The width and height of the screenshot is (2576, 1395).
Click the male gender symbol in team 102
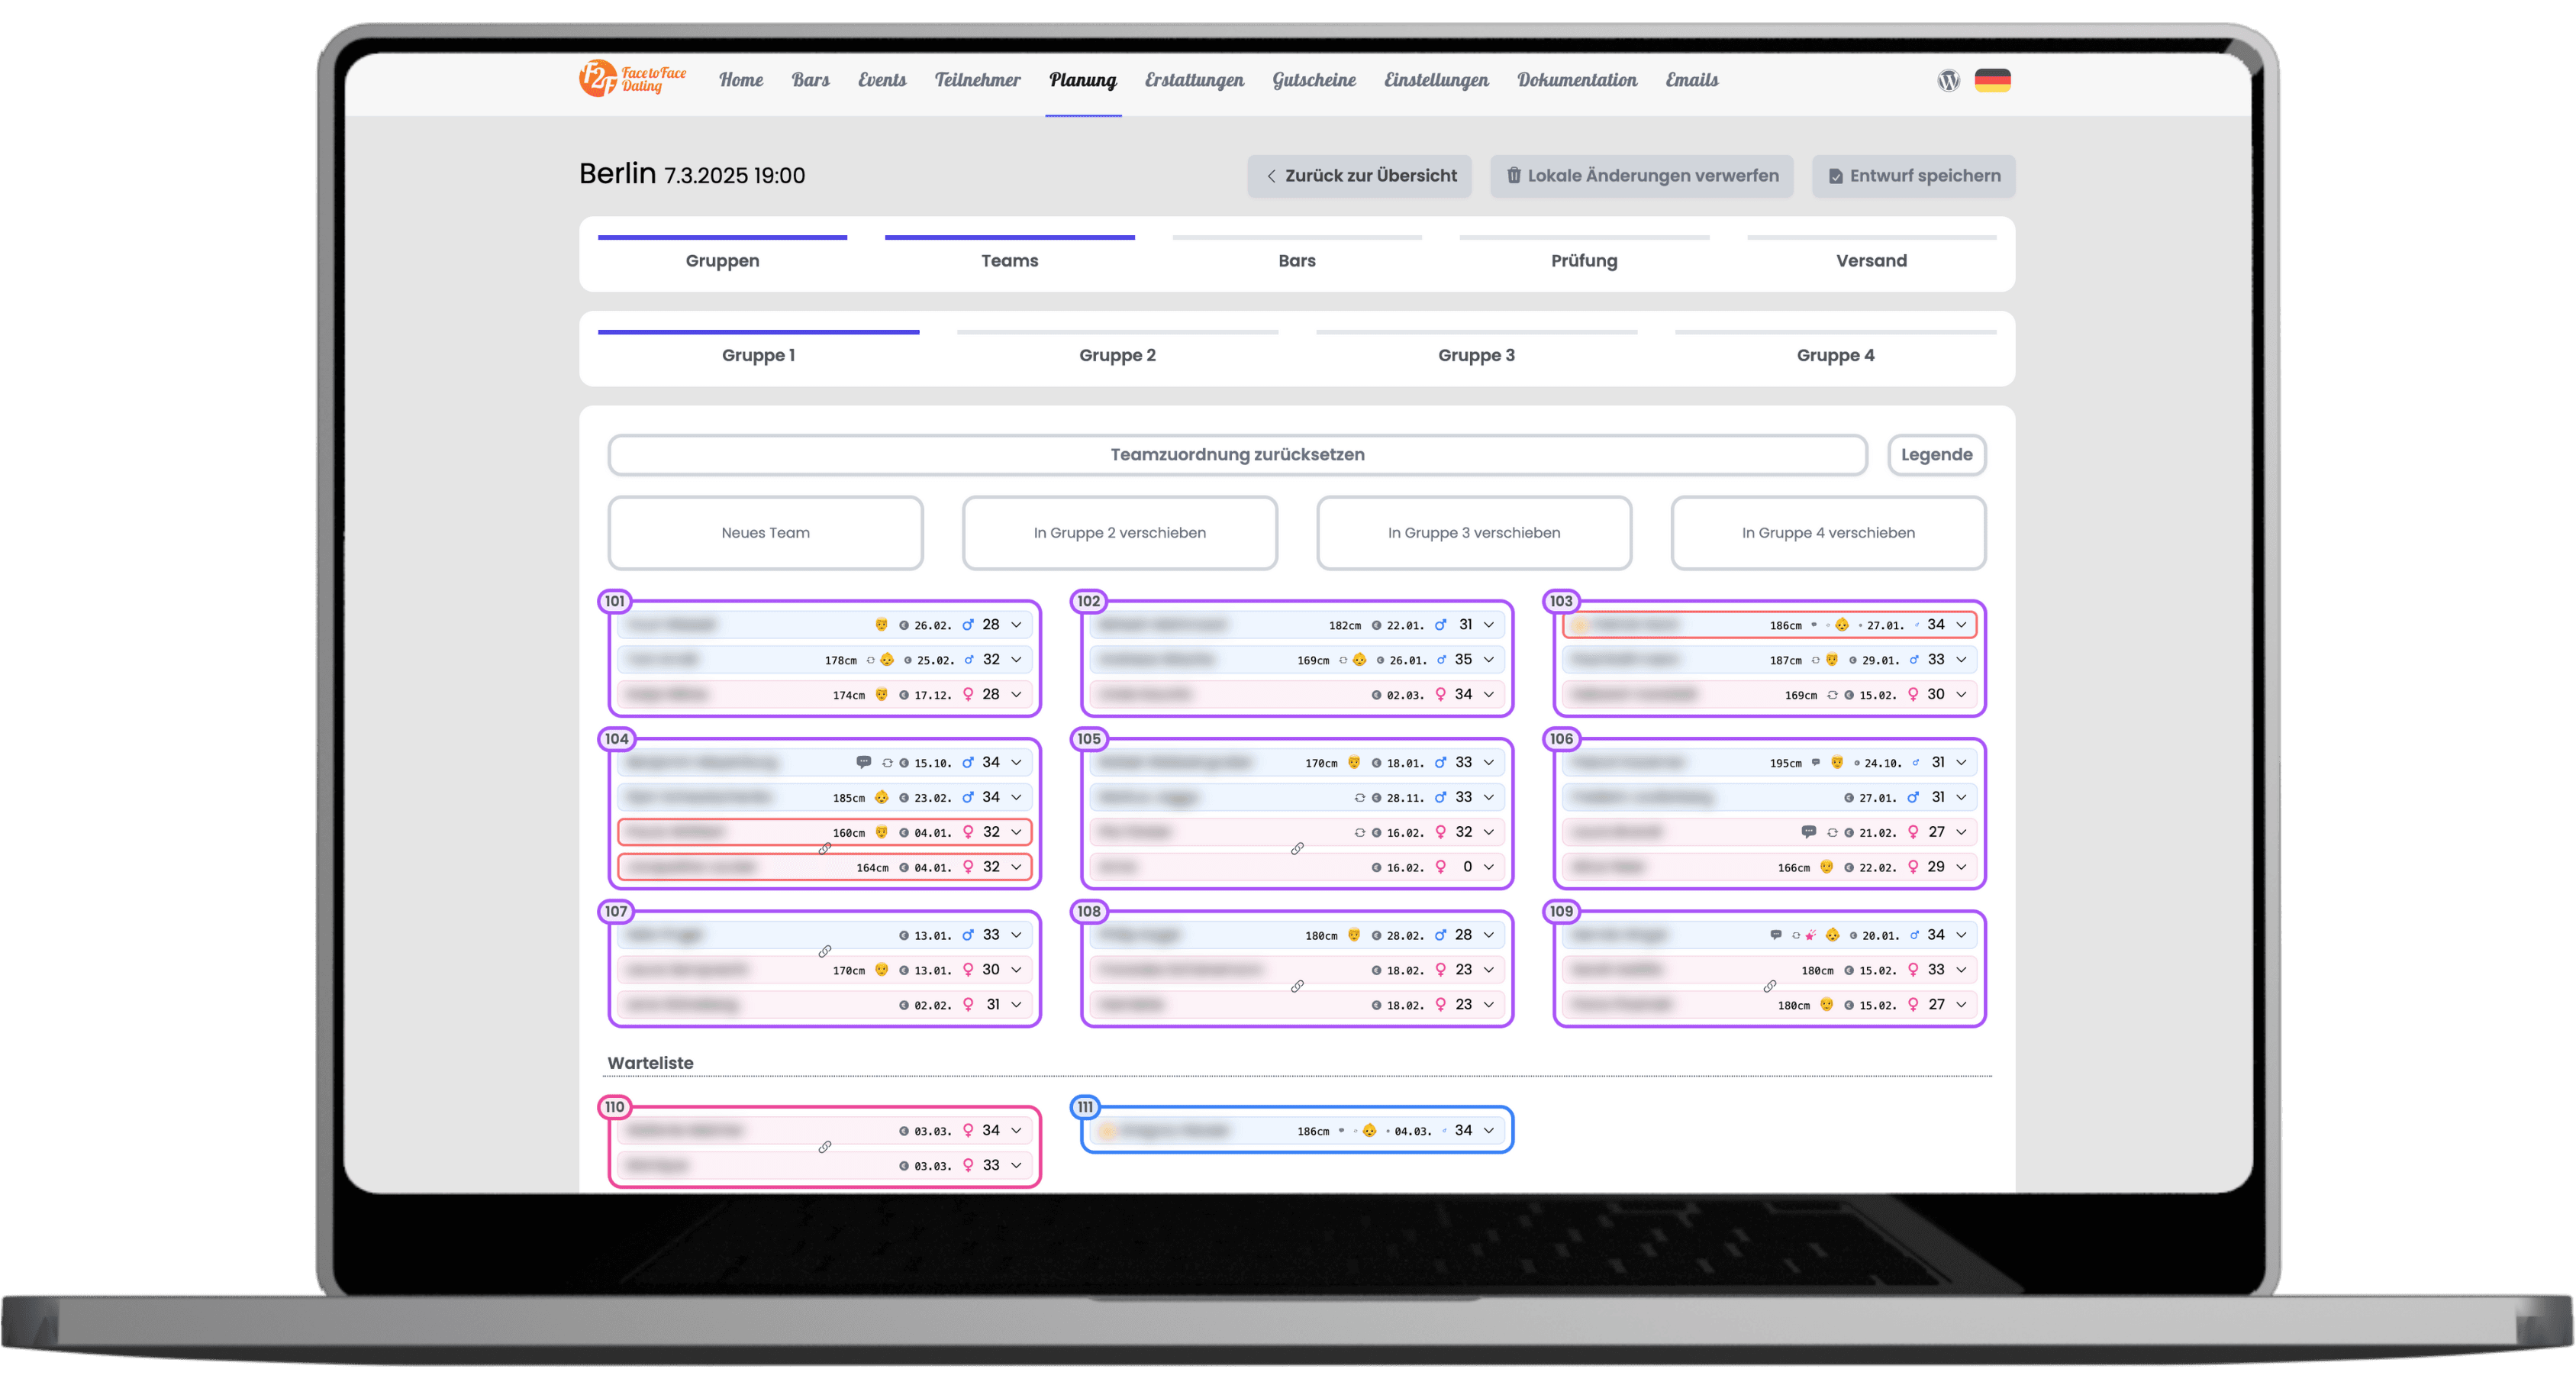click(x=1440, y=624)
